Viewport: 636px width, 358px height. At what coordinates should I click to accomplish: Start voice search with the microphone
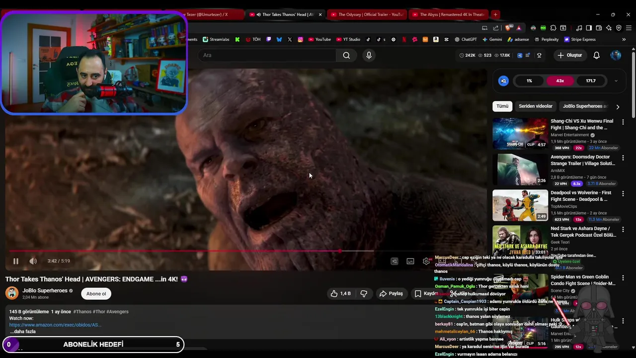click(369, 55)
